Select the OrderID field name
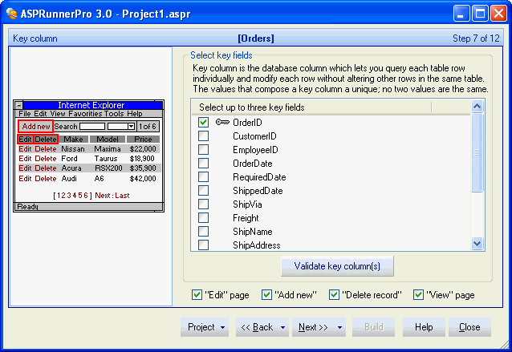This screenshot has height=352, width=512. [247, 123]
